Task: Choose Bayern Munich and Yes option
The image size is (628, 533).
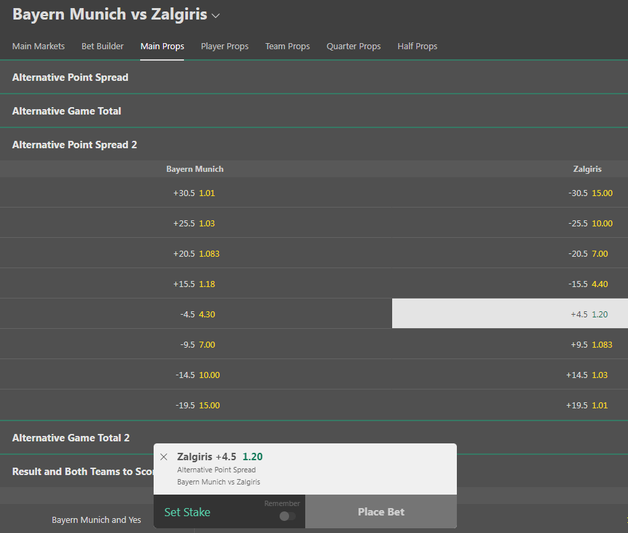Action: (x=97, y=520)
